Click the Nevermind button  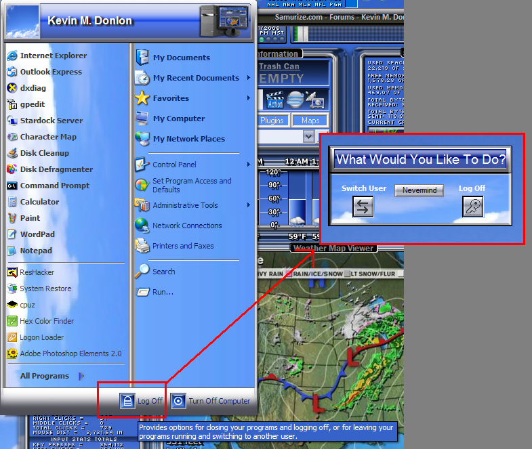click(420, 190)
